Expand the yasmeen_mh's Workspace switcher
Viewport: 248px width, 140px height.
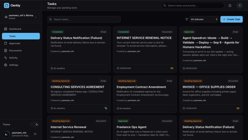21,17
